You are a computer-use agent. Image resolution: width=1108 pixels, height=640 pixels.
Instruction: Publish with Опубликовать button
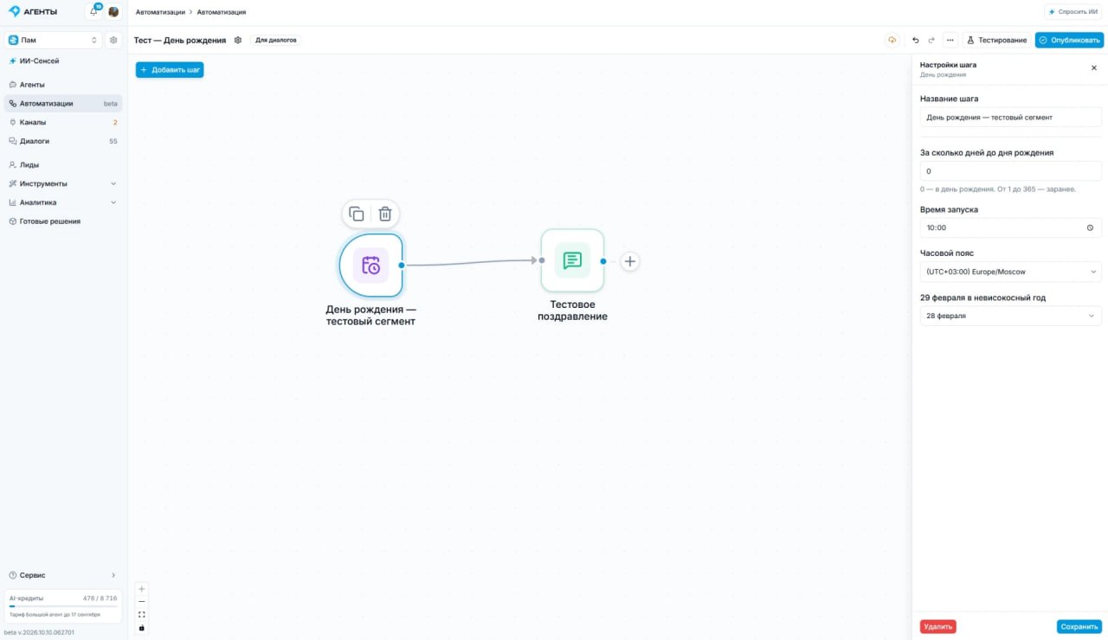click(1069, 40)
